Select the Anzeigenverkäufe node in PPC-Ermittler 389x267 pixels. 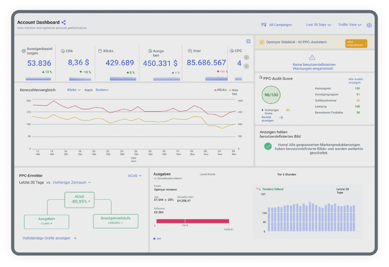click(115, 220)
